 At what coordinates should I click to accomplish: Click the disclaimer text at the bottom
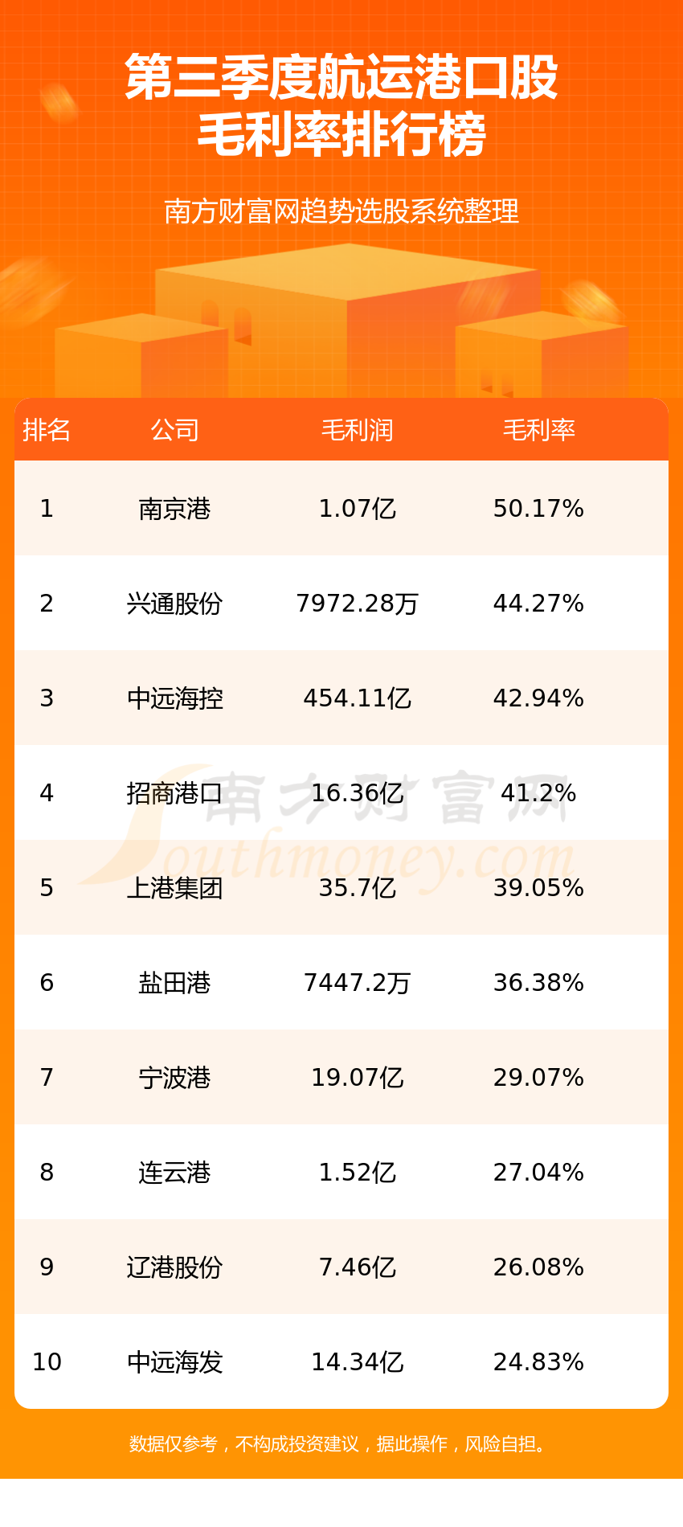pyautogui.click(x=341, y=1444)
